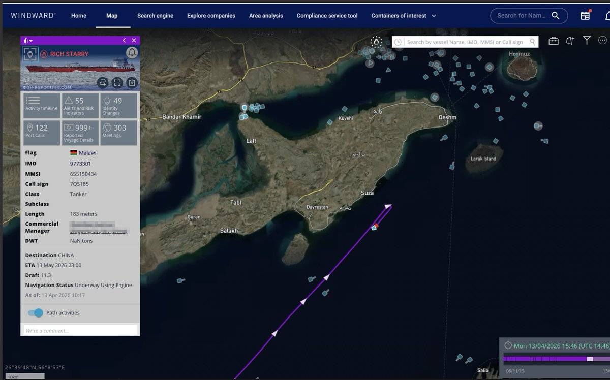Open the calendar news icon in header

click(x=585, y=16)
